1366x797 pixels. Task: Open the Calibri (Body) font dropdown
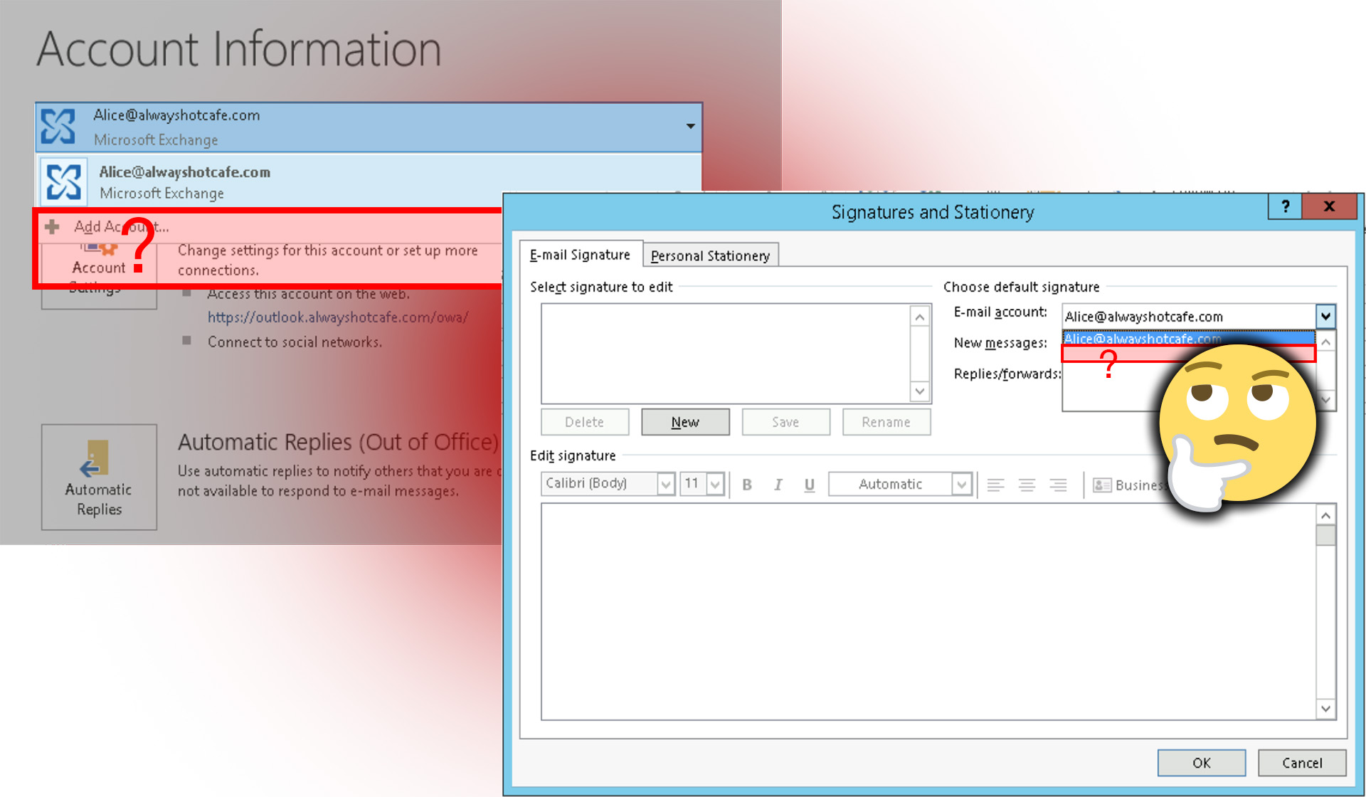665,484
